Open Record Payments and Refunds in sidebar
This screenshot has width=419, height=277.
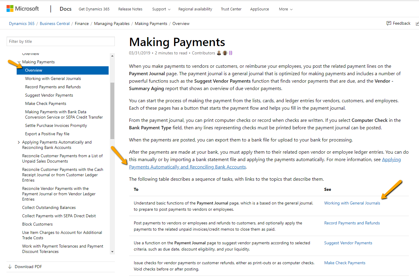click(x=53, y=87)
